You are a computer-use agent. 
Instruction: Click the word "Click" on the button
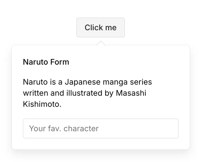(93, 27)
